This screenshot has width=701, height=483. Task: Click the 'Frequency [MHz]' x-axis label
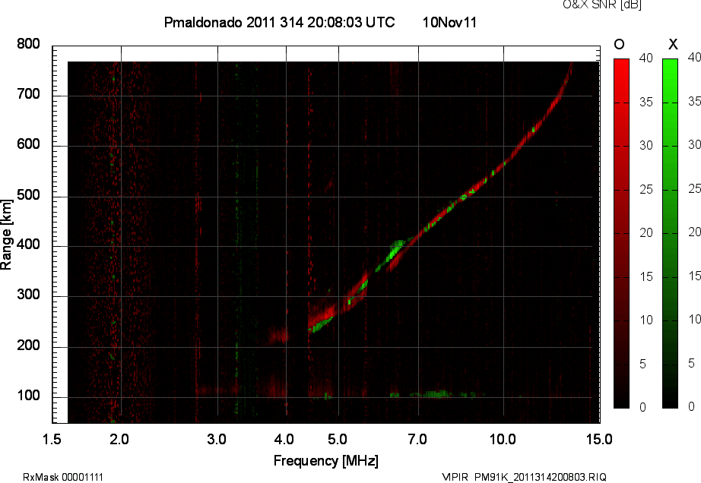tap(326, 461)
